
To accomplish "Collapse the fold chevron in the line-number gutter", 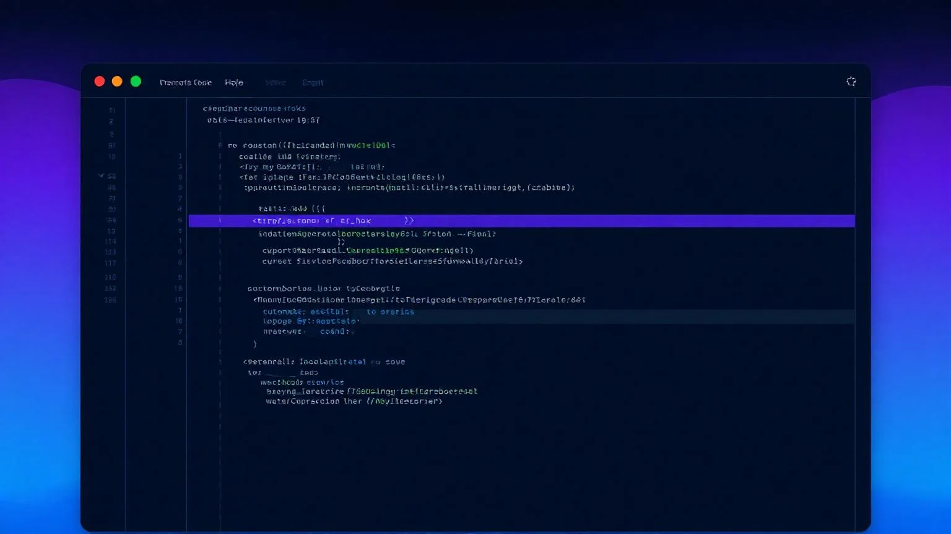I will point(101,176).
